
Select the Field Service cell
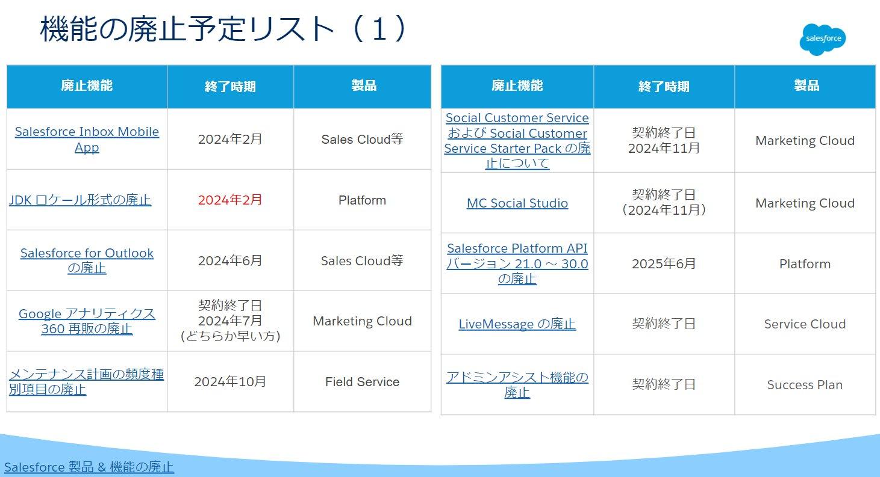(x=362, y=382)
